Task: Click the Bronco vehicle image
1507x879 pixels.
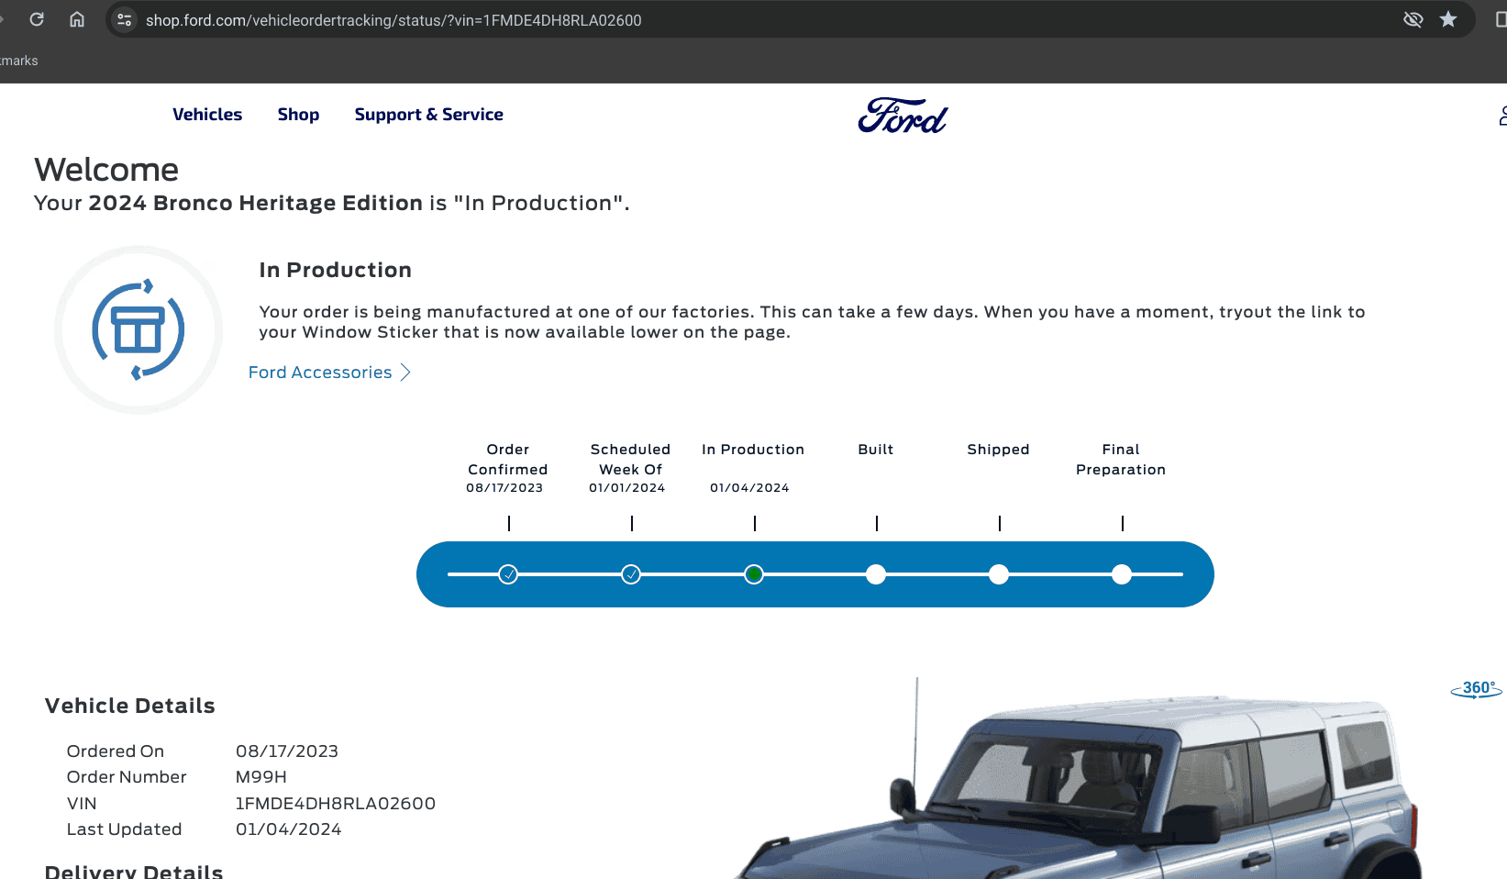Action: coord(1078,780)
